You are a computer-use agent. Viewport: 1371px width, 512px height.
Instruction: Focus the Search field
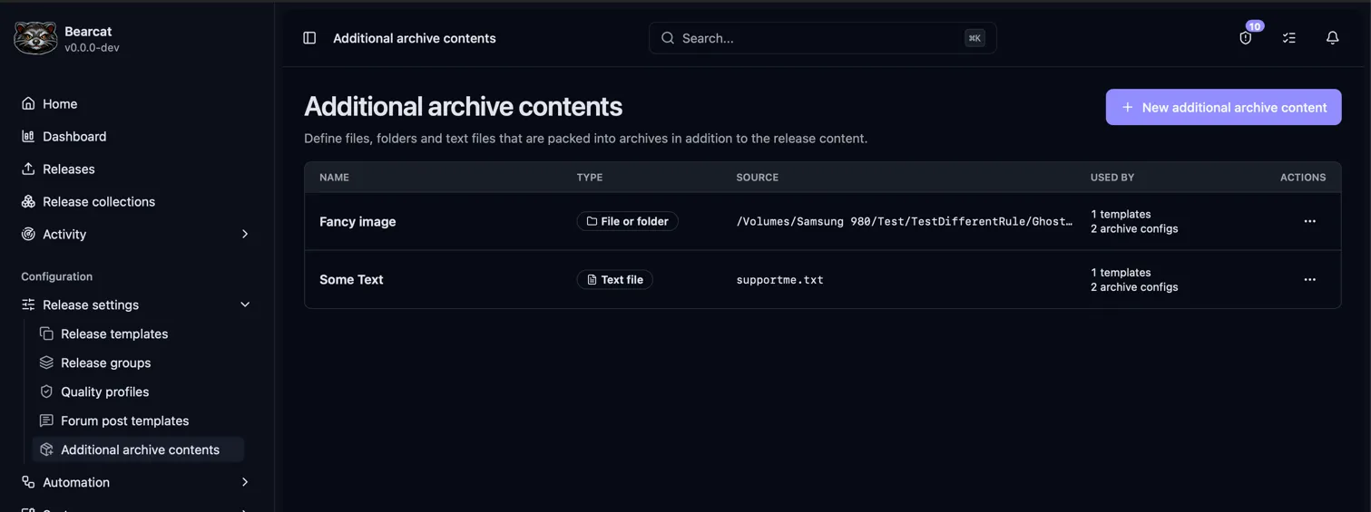[x=822, y=38]
